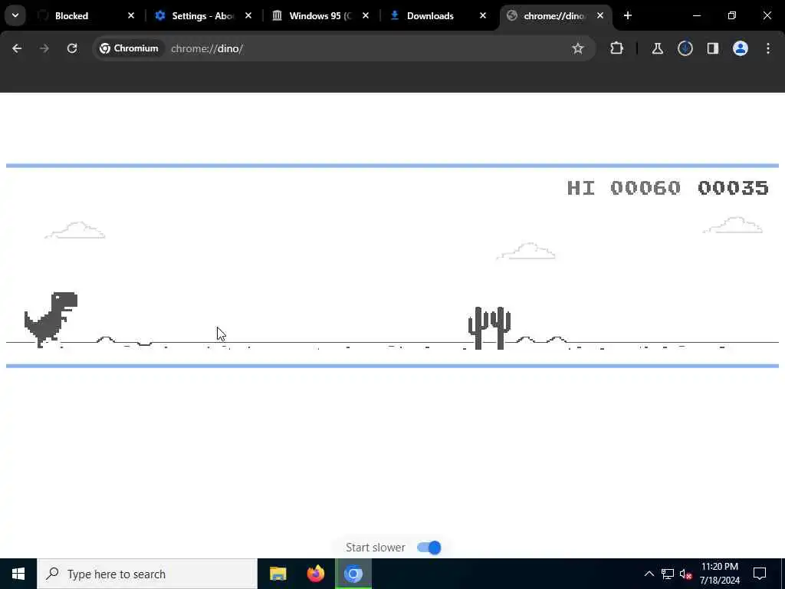The width and height of the screenshot is (785, 589).
Task: Click the T-Rex dinosaur character
Action: (x=51, y=320)
